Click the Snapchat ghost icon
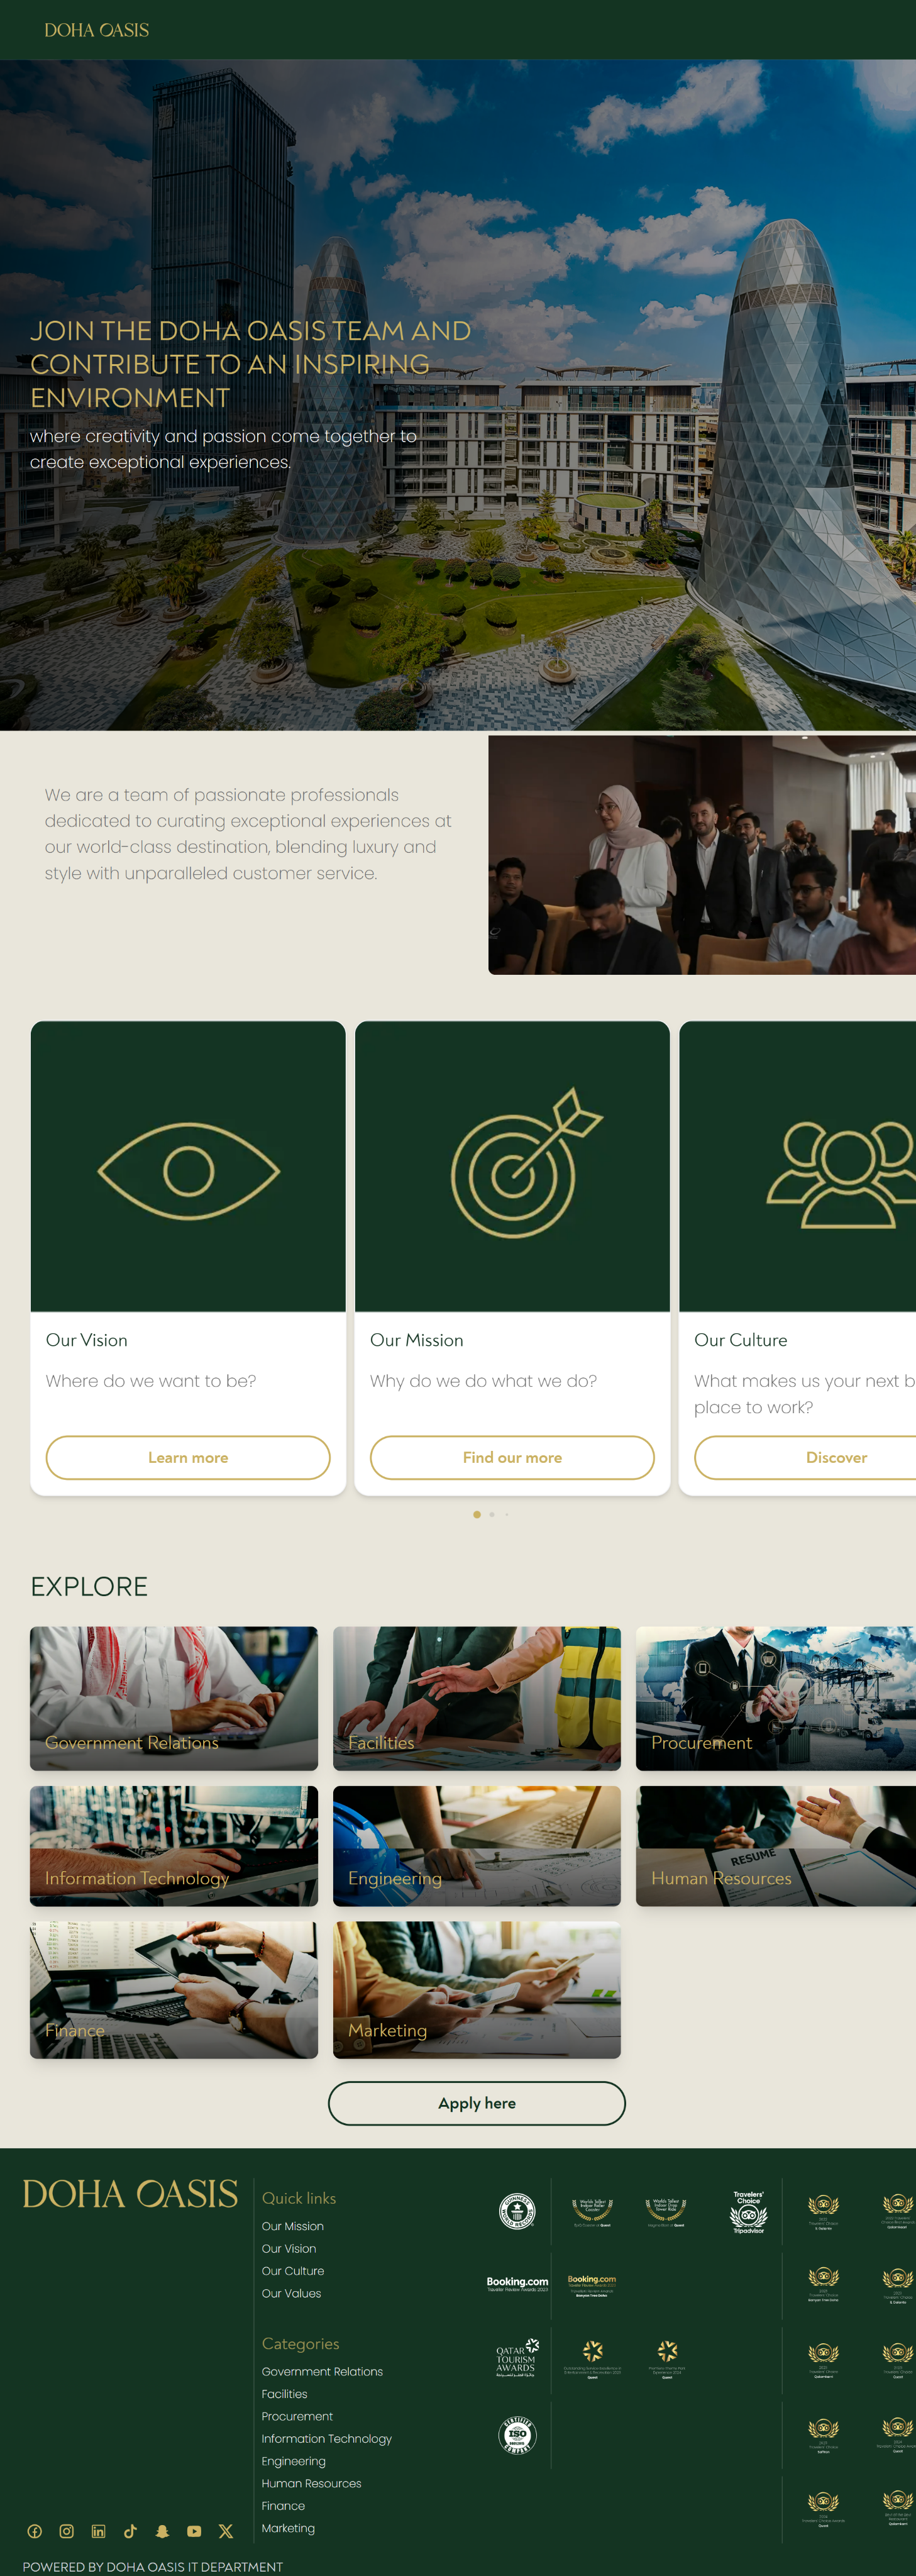This screenshot has width=916, height=2576. [x=162, y=2531]
